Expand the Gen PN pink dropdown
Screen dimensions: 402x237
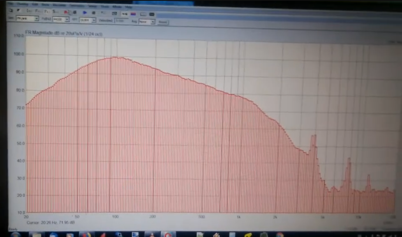tap(37, 18)
